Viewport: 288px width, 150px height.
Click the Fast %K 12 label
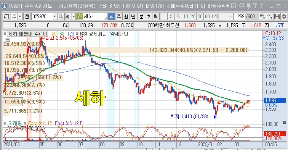(40, 123)
